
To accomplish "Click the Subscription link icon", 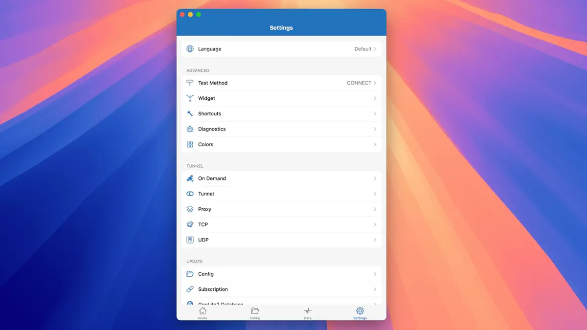I will tap(190, 289).
